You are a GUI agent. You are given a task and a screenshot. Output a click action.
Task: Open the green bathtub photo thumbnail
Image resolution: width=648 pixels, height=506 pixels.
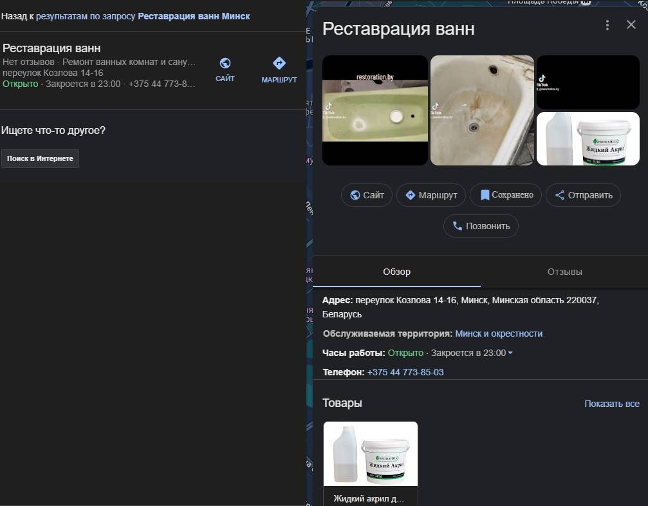[x=375, y=110]
